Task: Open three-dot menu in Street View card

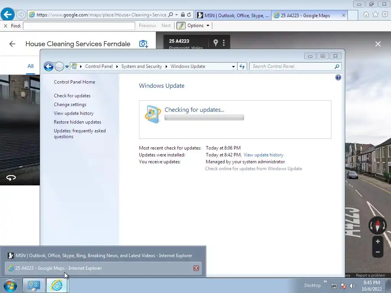Action: [224, 43]
